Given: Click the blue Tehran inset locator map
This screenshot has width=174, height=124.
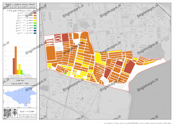Looking at the screenshot, I should pos(20,97).
